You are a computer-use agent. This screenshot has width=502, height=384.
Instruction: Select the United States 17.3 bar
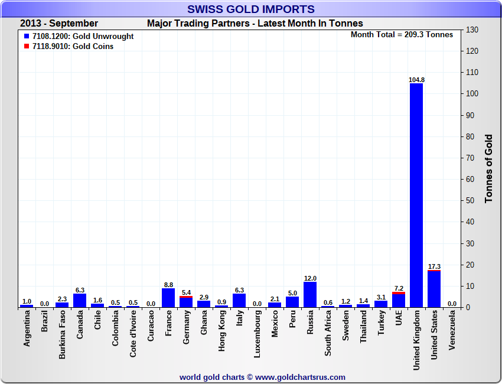(434, 289)
